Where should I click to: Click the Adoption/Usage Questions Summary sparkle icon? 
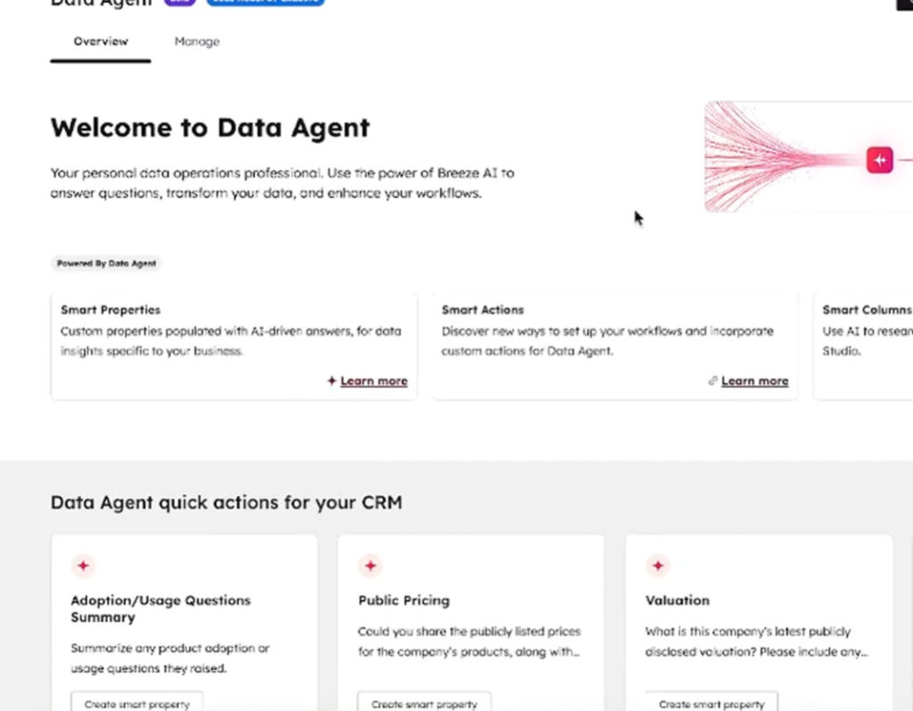83,566
